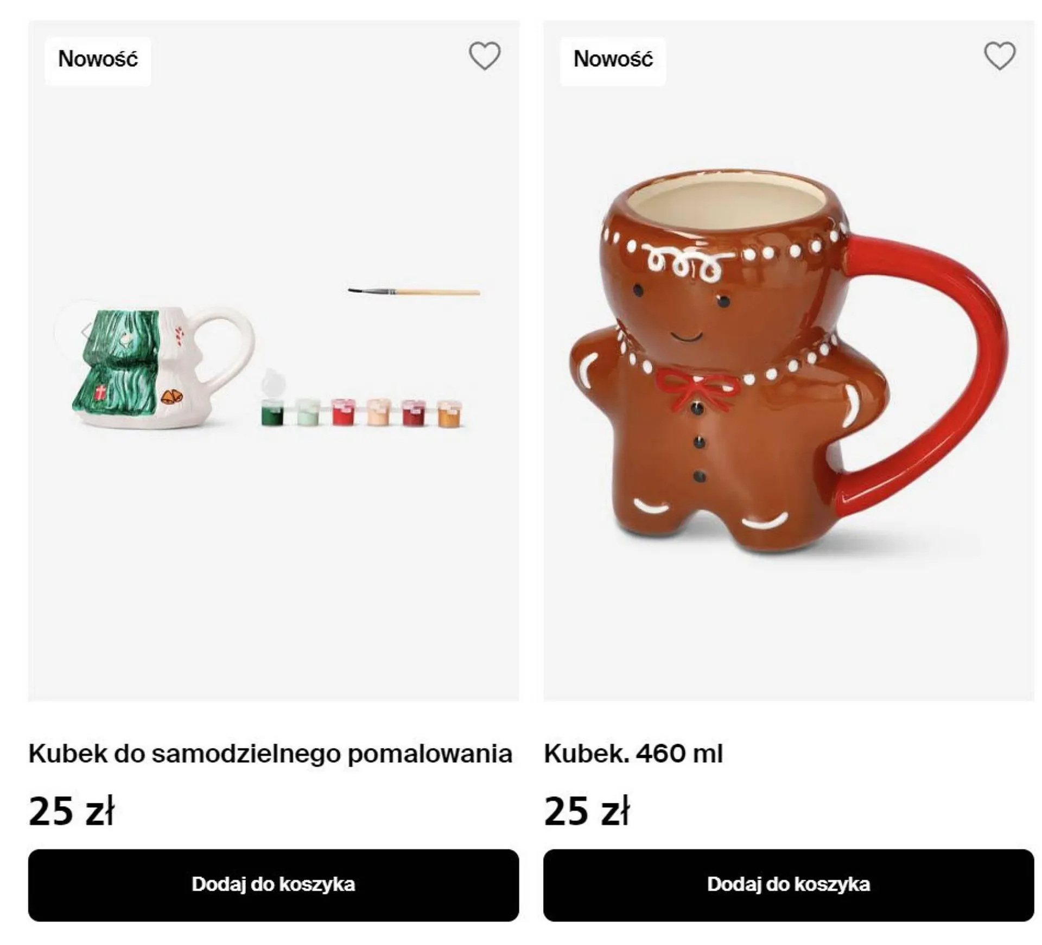The image size is (1042, 945).
Task: Click the orange paint pot at the row's end
Action: pyautogui.click(x=447, y=414)
